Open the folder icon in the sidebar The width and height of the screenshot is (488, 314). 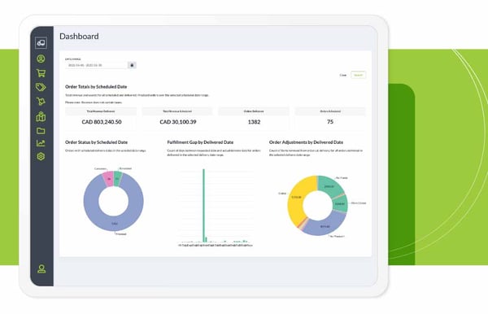(41, 131)
